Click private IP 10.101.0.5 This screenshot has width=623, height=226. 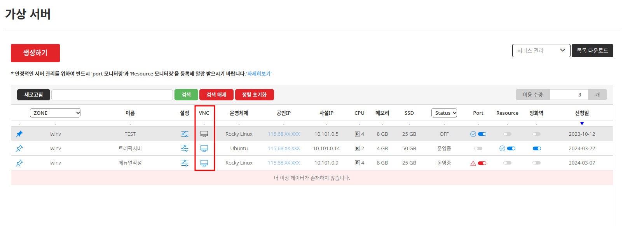point(326,134)
